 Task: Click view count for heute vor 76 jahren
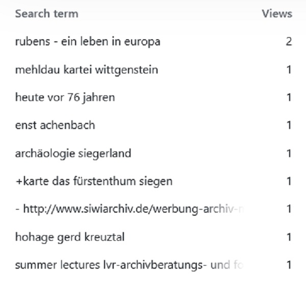click(x=289, y=97)
